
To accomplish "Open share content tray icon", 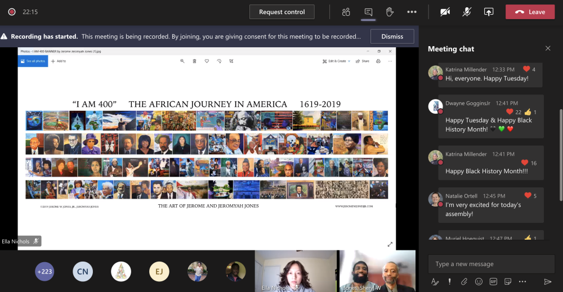I will tap(489, 12).
